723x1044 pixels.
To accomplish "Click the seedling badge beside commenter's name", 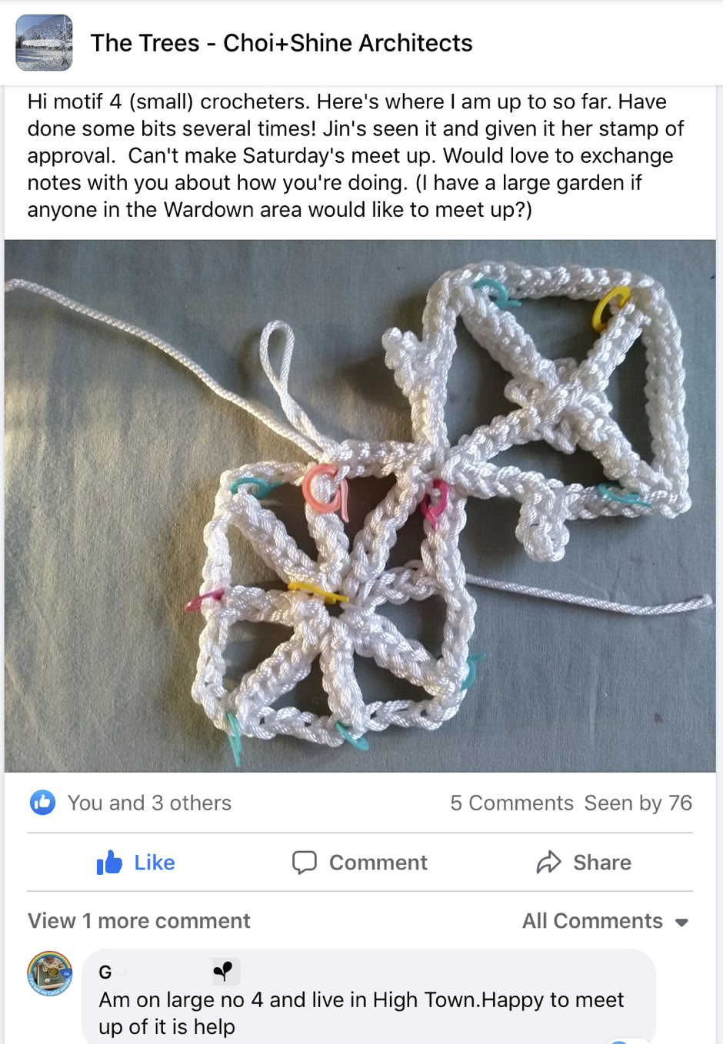I will pyautogui.click(x=224, y=972).
